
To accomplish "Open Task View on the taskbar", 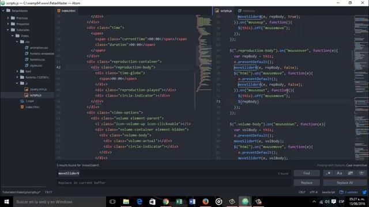I will click(x=112, y=202).
